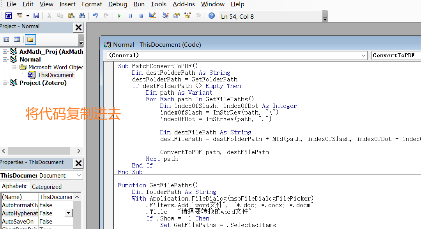Click the Cut scissors icon
The height and width of the screenshot is (229, 421).
(x=49, y=16)
